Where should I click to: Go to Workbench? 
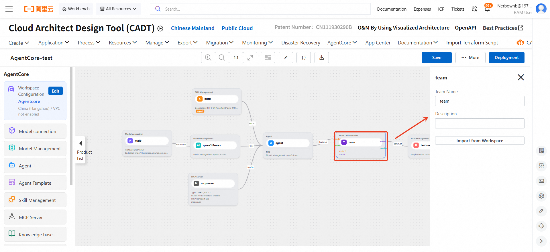(x=76, y=9)
